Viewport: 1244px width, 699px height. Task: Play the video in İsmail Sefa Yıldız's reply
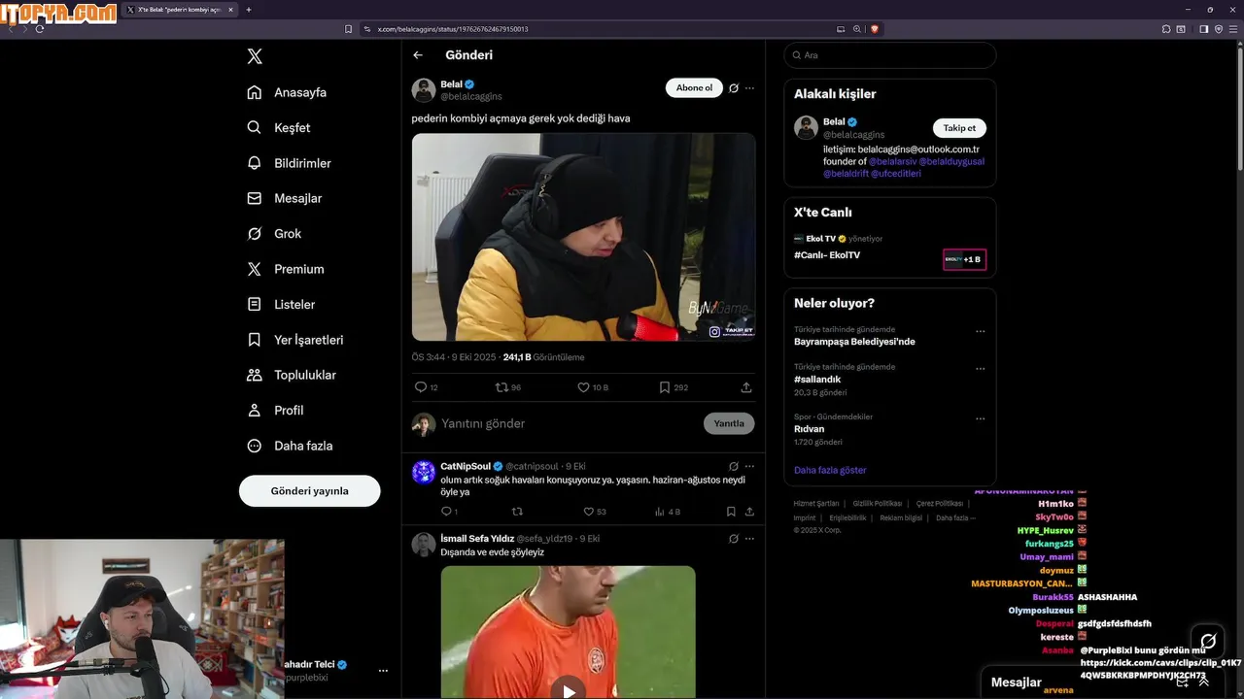(569, 691)
